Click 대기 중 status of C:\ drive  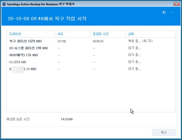134,62
